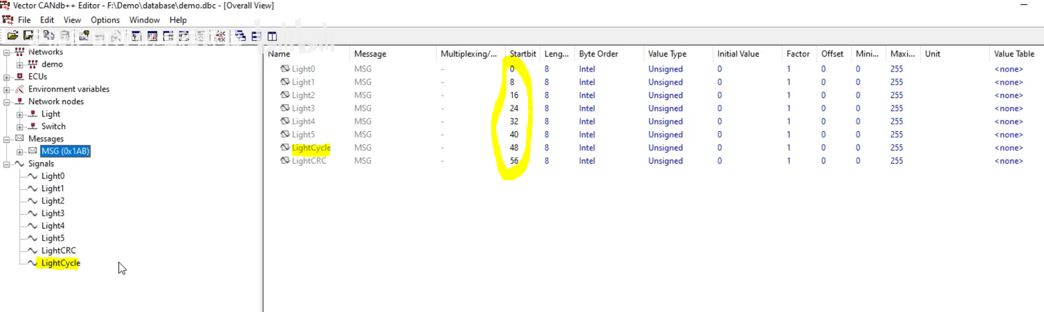Select the Light5 signal in the tree
This screenshot has height=312, width=1044.
coord(53,238)
